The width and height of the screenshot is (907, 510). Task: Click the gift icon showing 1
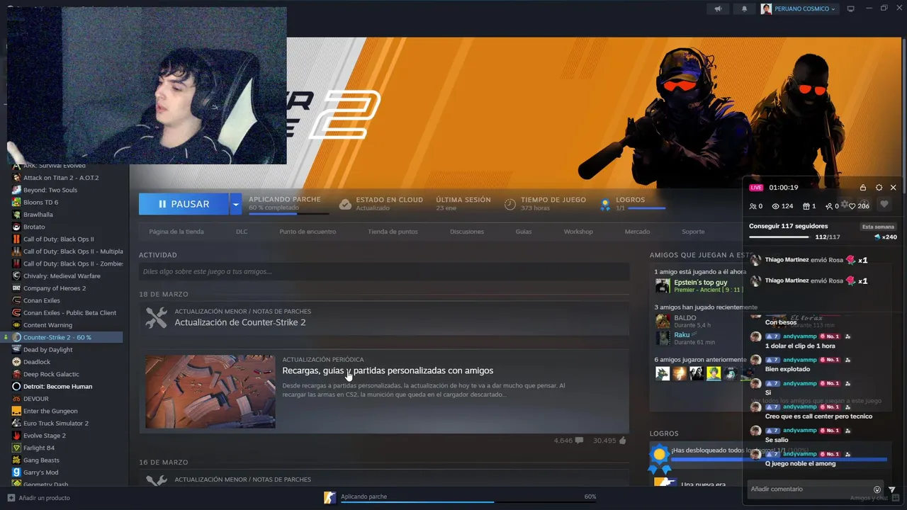click(806, 206)
